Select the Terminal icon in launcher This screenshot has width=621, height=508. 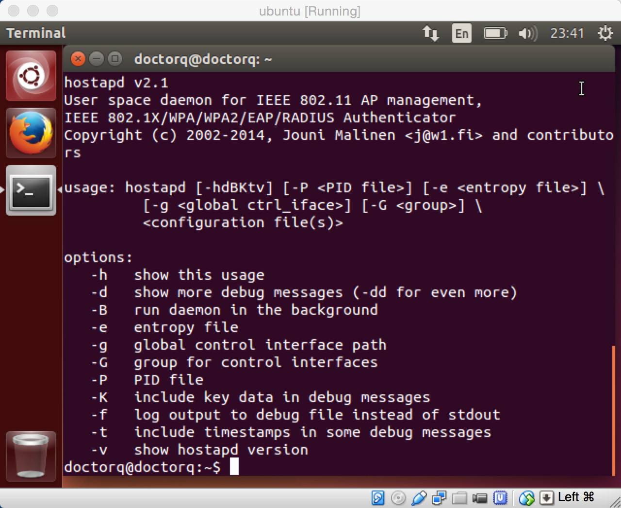(31, 190)
